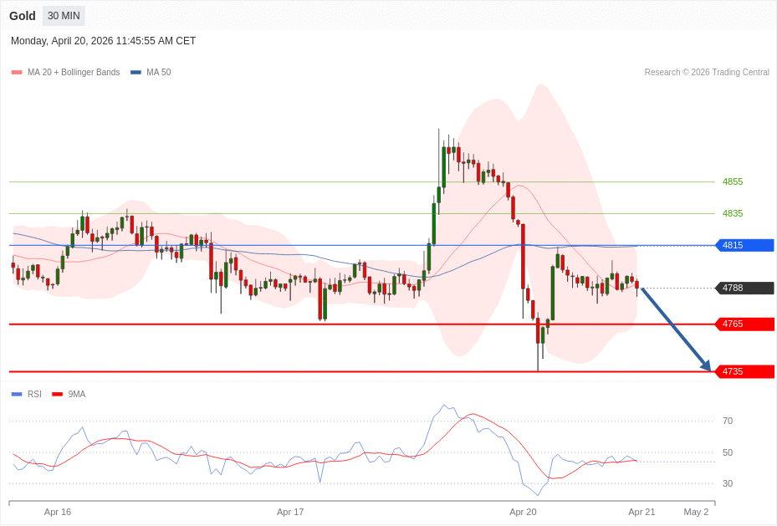Select the red 4765 support tag

(x=744, y=324)
